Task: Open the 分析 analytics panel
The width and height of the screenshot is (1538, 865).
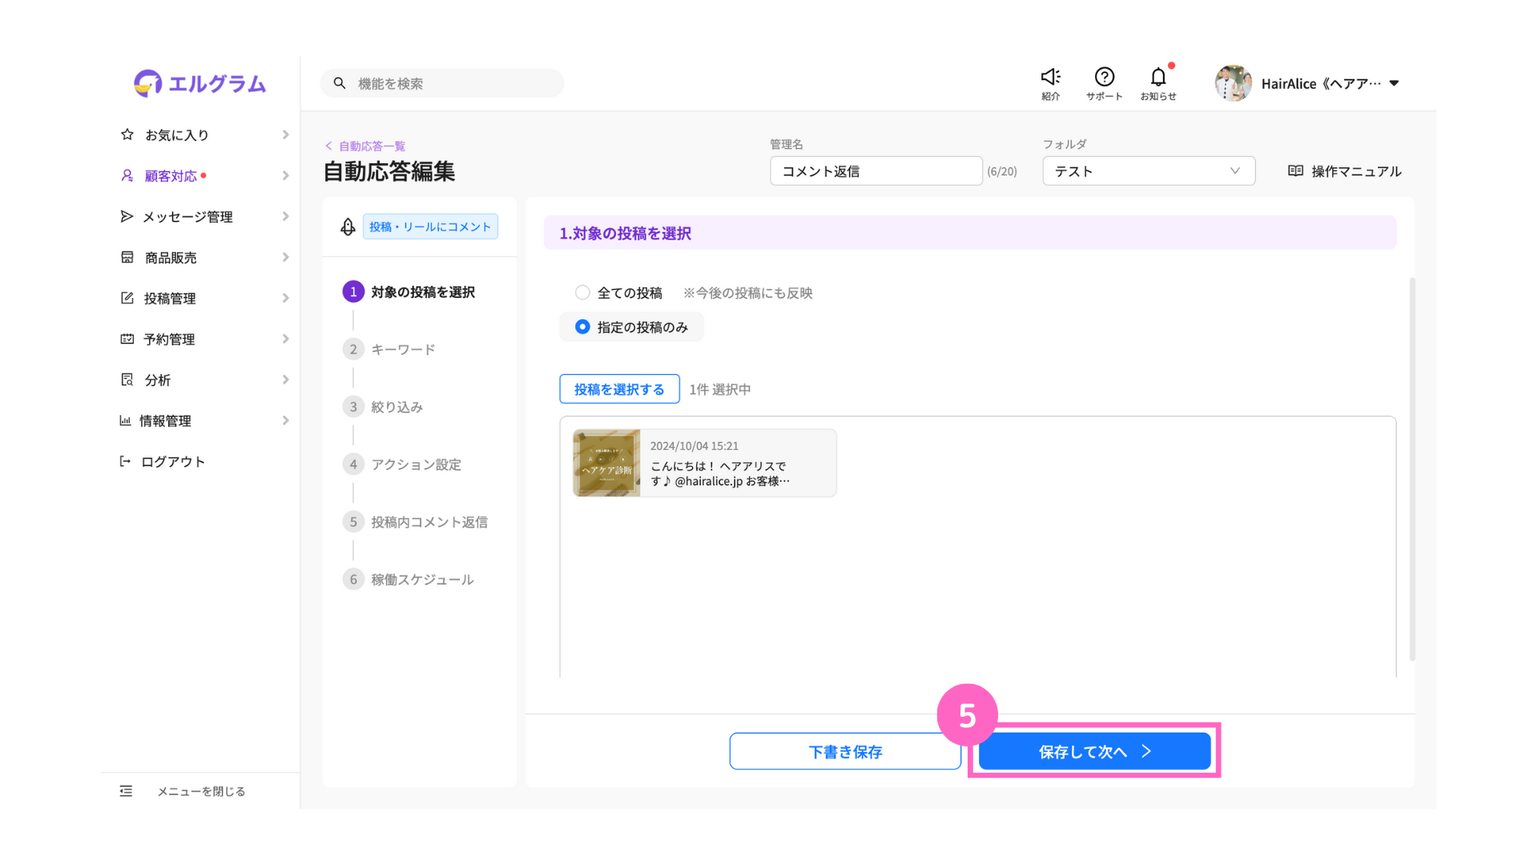Action: 157,379
